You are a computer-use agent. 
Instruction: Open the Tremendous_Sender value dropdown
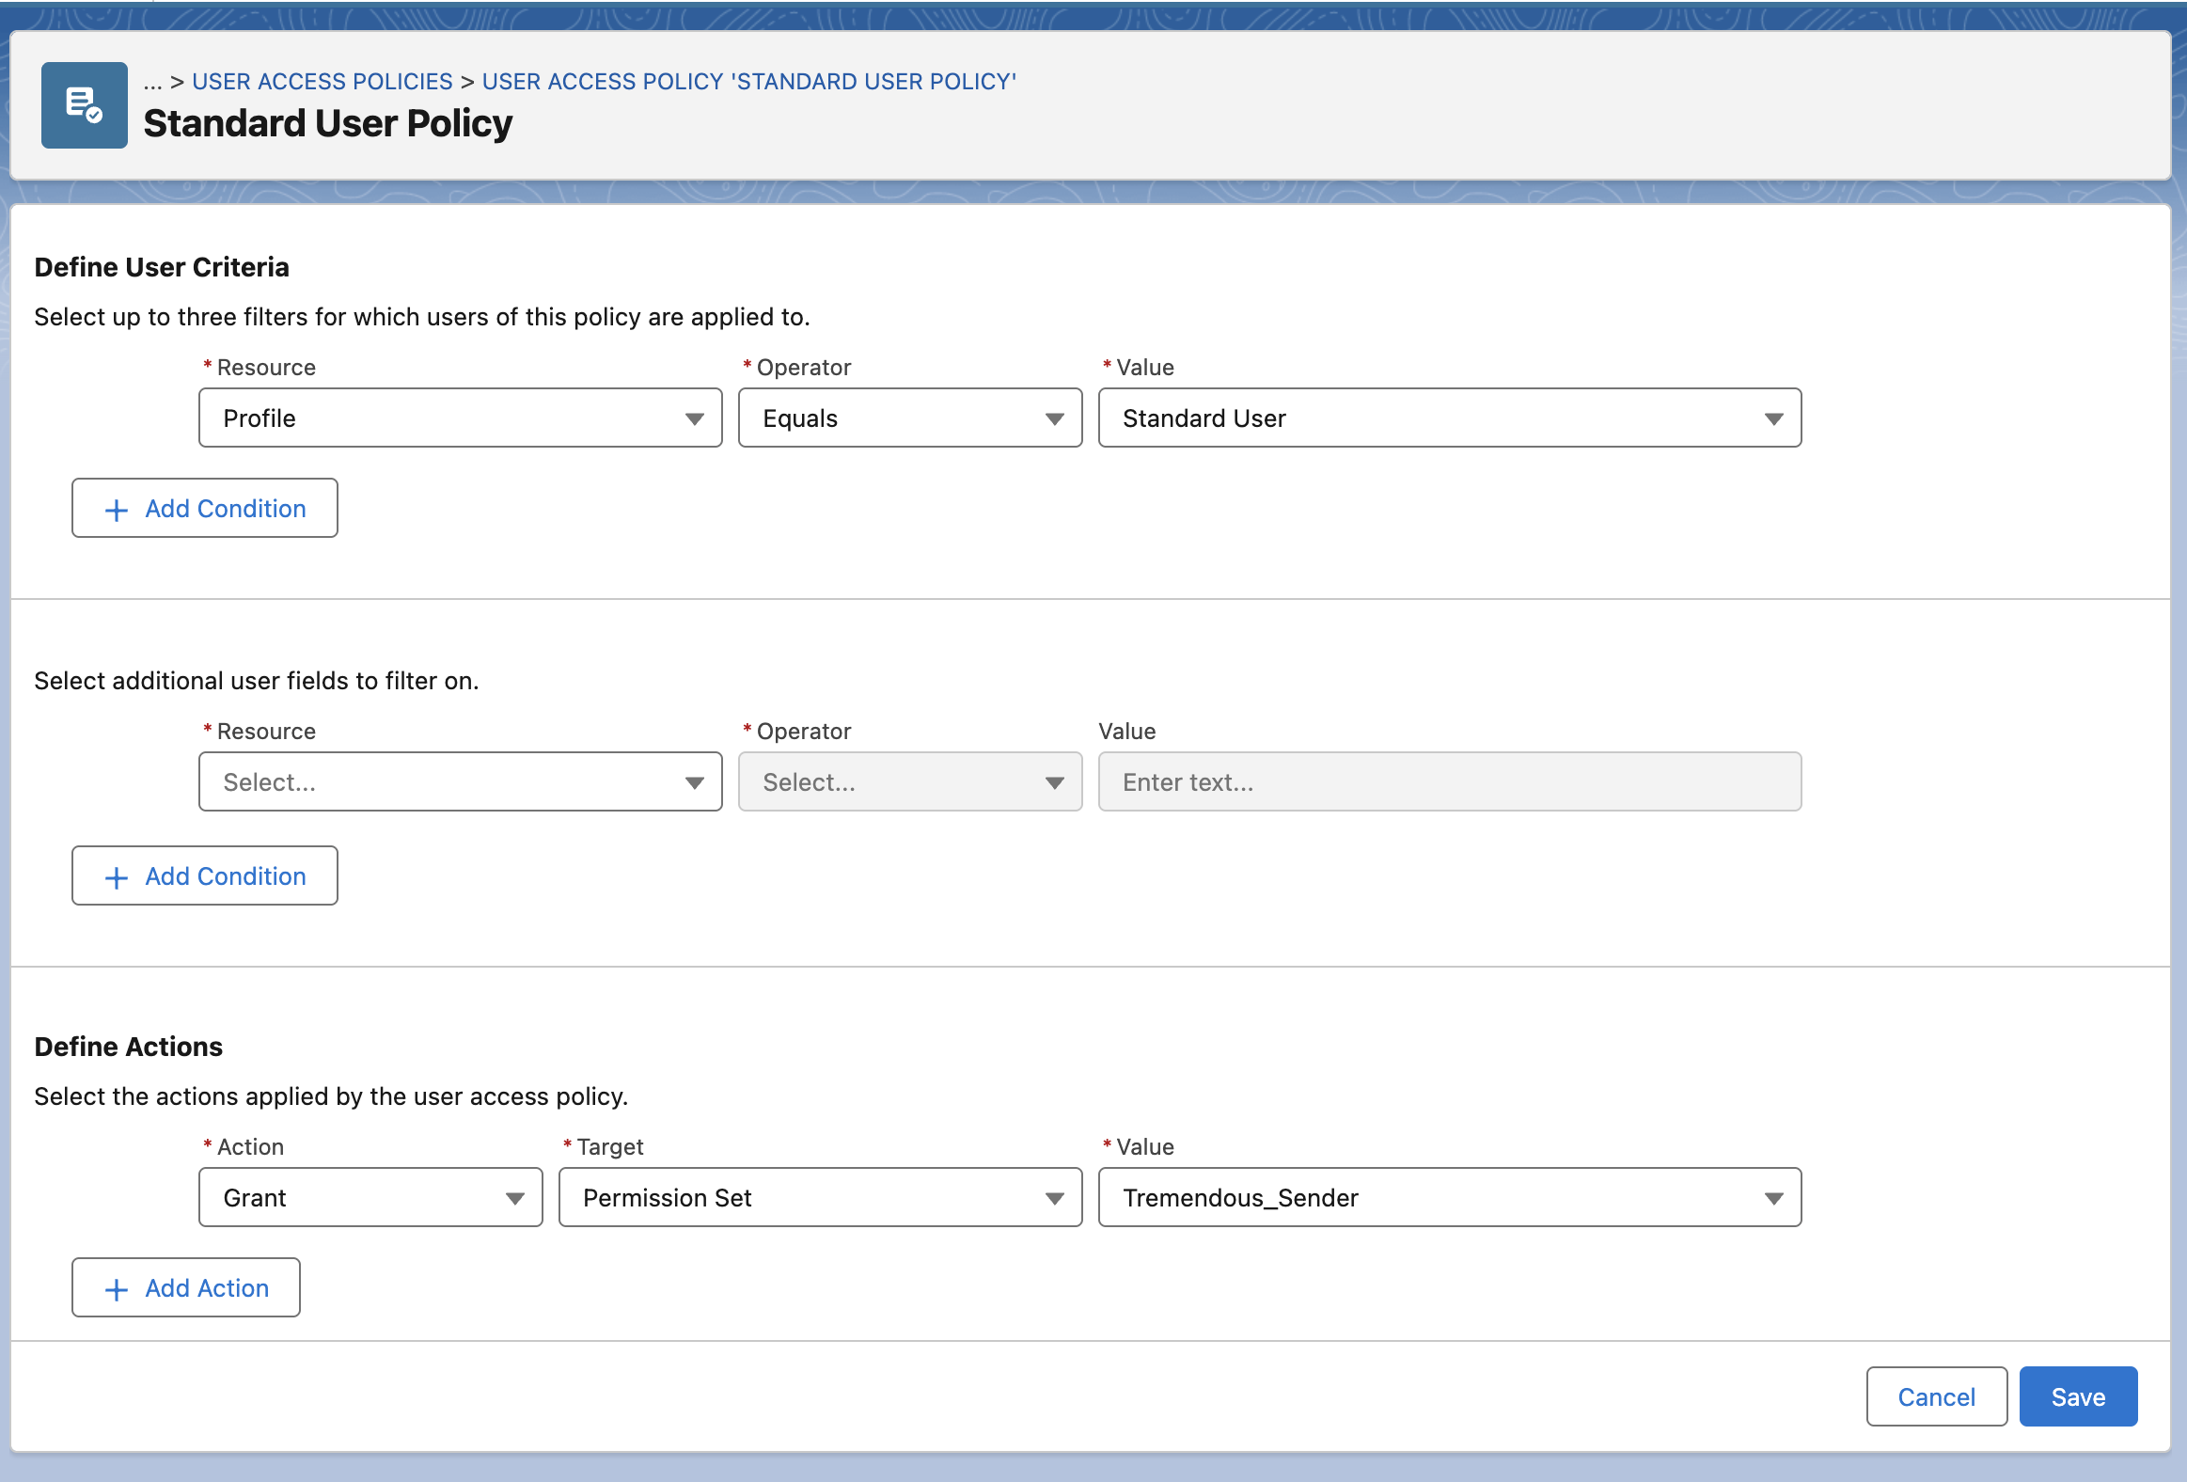1448,1198
